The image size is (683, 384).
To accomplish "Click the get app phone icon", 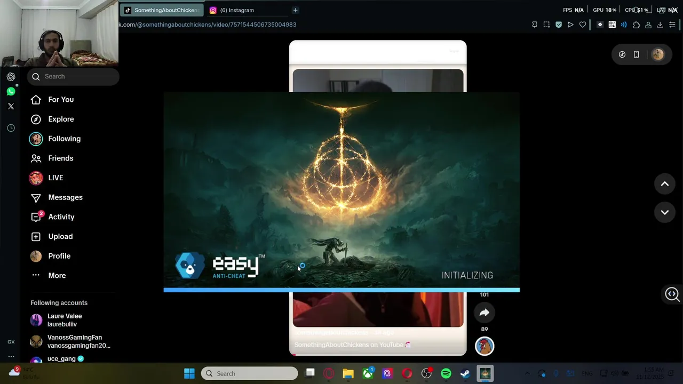I will 636,54.
